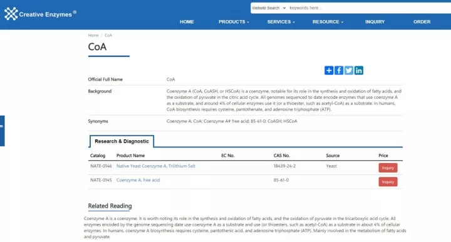This screenshot has height=242, width=451.
Task: Go to HOME in navigation
Action: coord(187,22)
